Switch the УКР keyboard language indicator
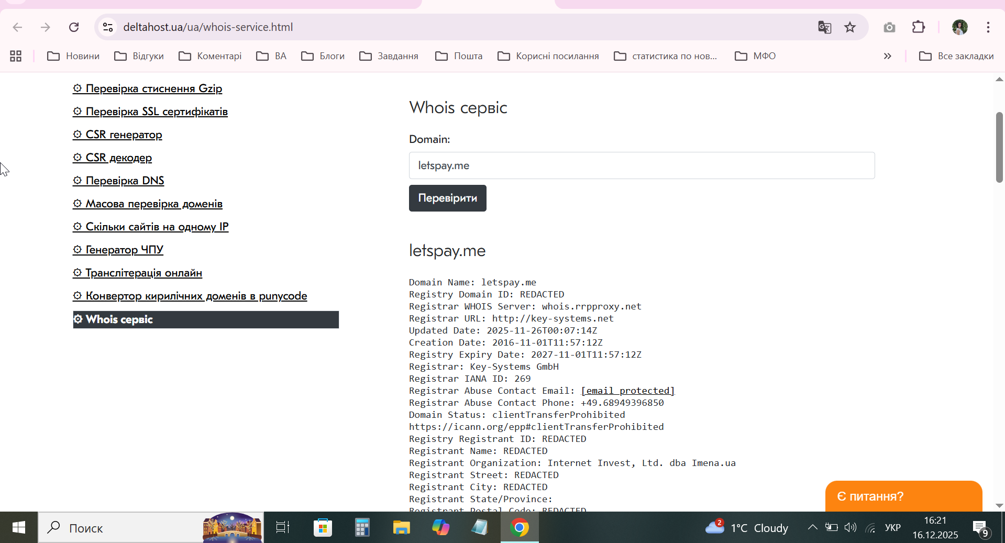This screenshot has height=543, width=1005. point(893,527)
